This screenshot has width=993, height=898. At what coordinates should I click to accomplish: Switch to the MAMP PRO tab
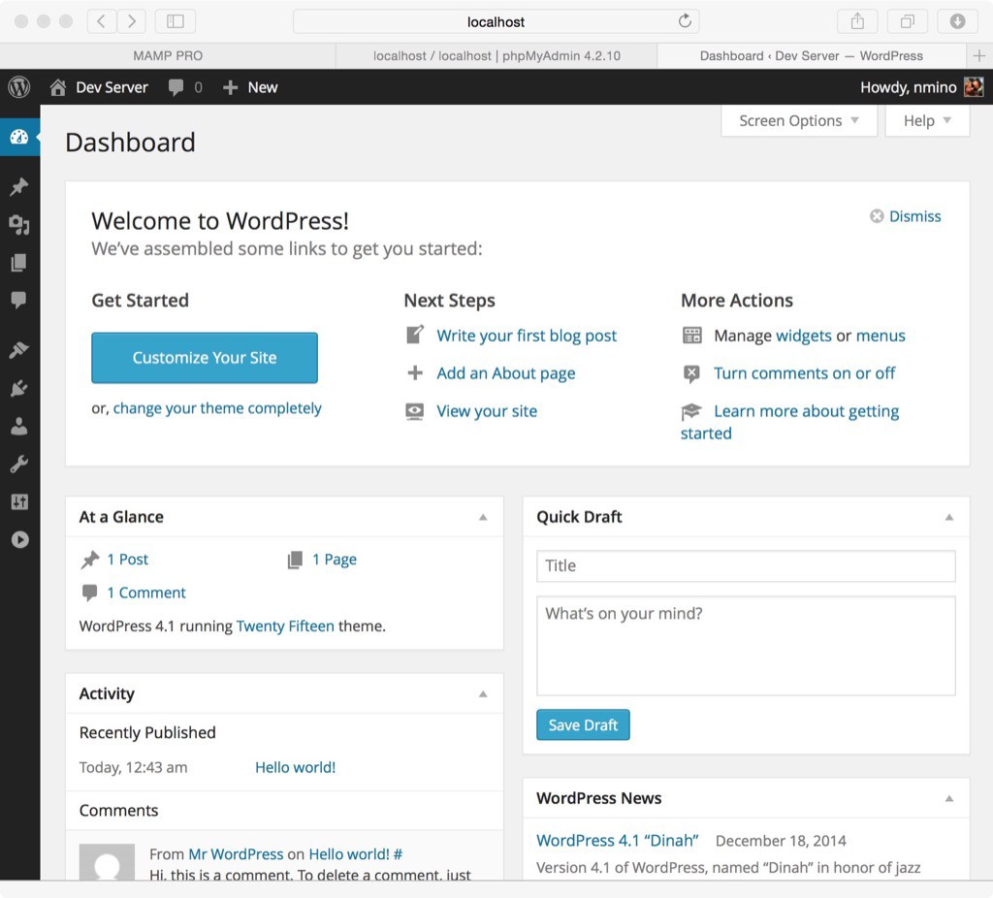pyautogui.click(x=168, y=56)
